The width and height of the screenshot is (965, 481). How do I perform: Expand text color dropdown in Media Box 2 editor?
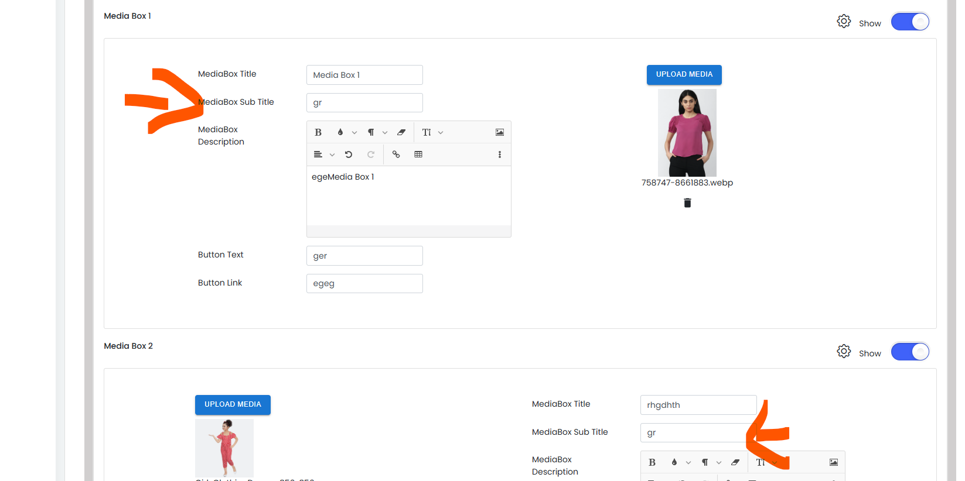688,463
